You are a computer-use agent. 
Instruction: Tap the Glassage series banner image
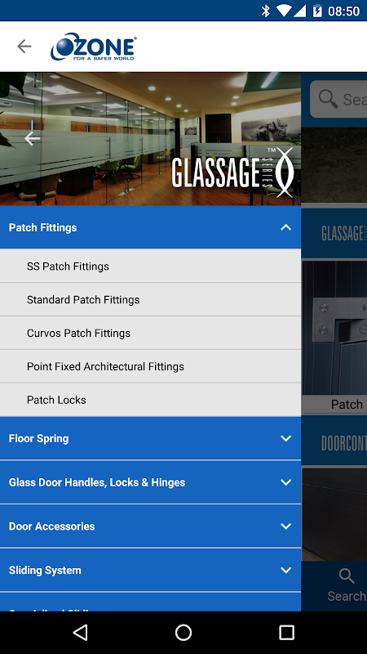[x=150, y=139]
